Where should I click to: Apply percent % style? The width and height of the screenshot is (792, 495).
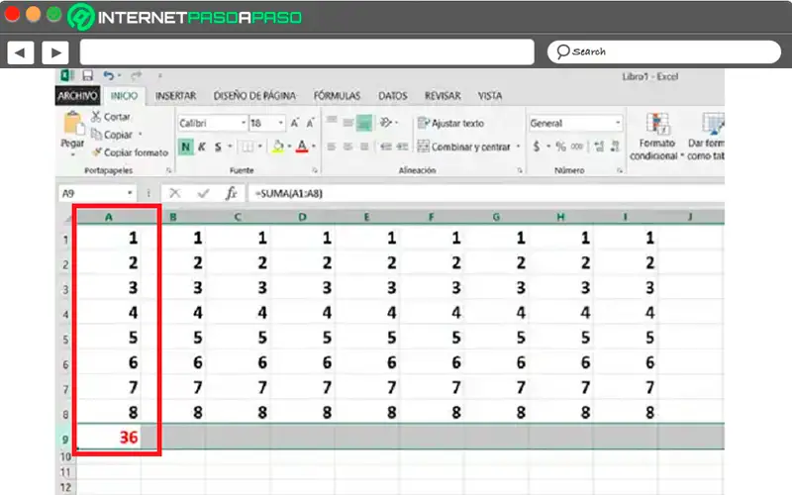pyautogui.click(x=560, y=147)
